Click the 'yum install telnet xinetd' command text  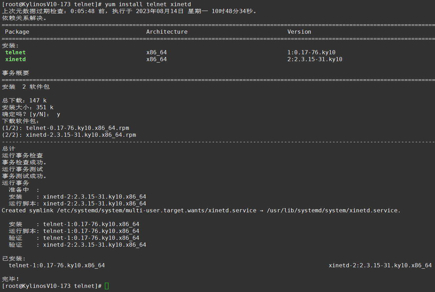(x=148, y=4)
